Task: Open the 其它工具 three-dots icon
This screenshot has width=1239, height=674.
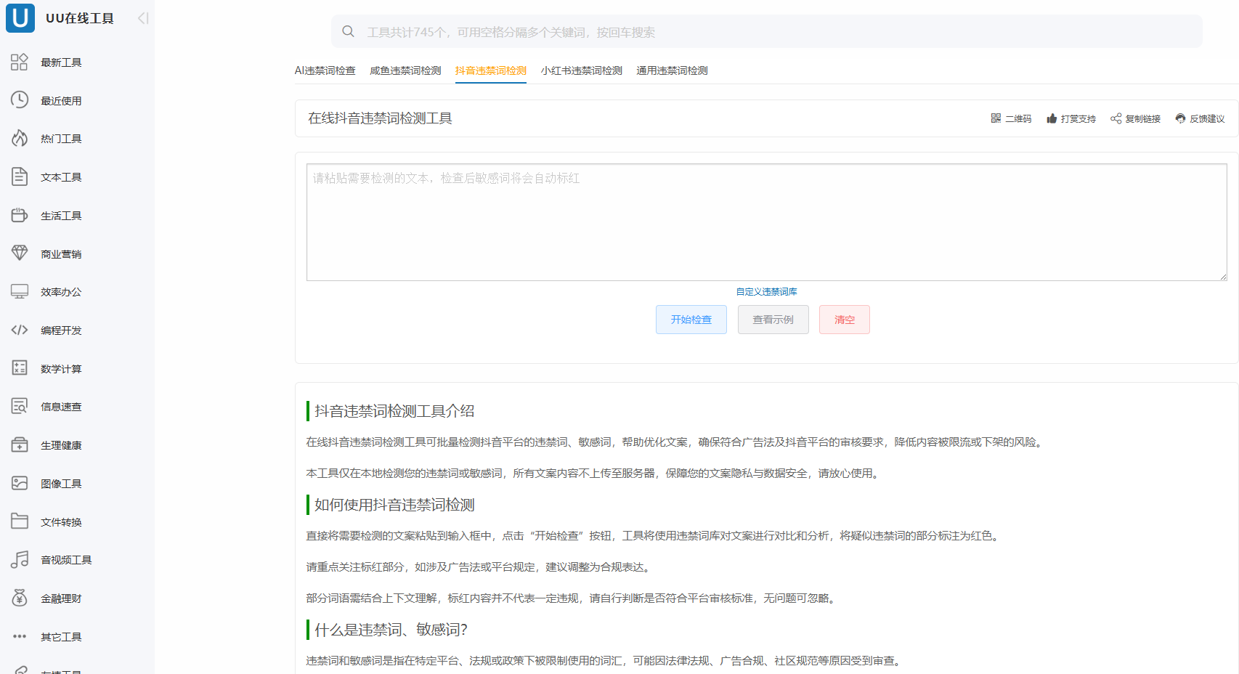Action: tap(20, 636)
